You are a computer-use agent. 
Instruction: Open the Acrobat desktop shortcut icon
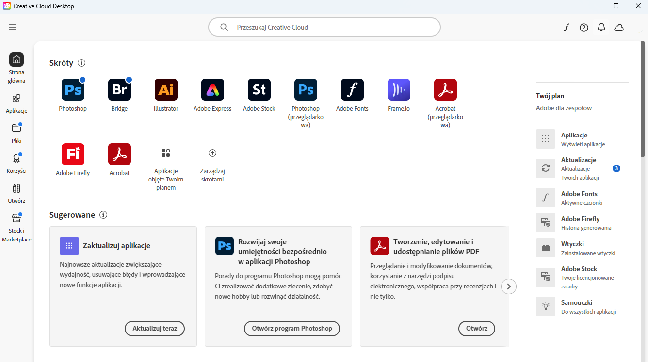pos(119,154)
